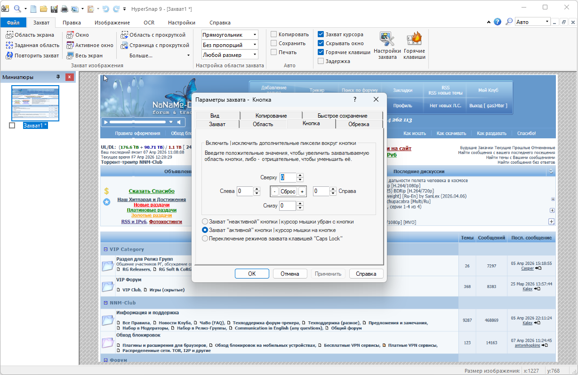Capture 'Окно' from the ribbon
578x375 pixels.
(x=78, y=35)
